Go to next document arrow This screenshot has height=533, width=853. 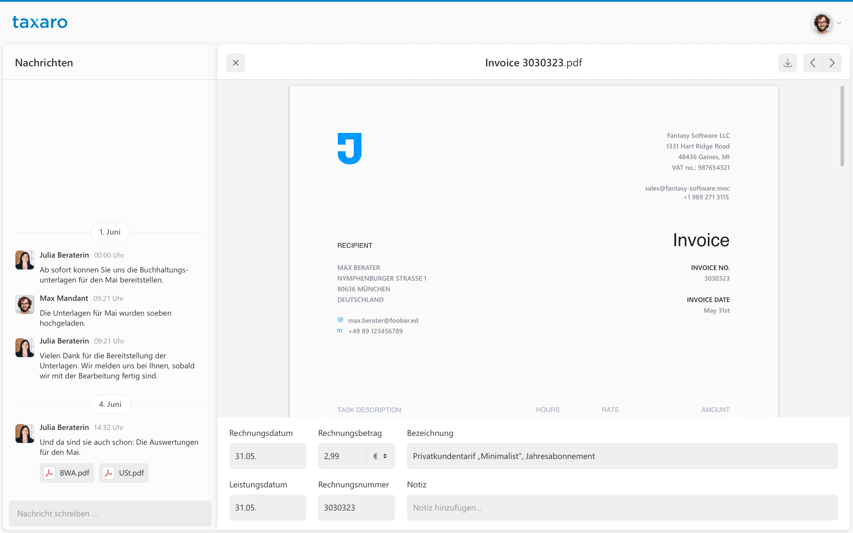[832, 63]
